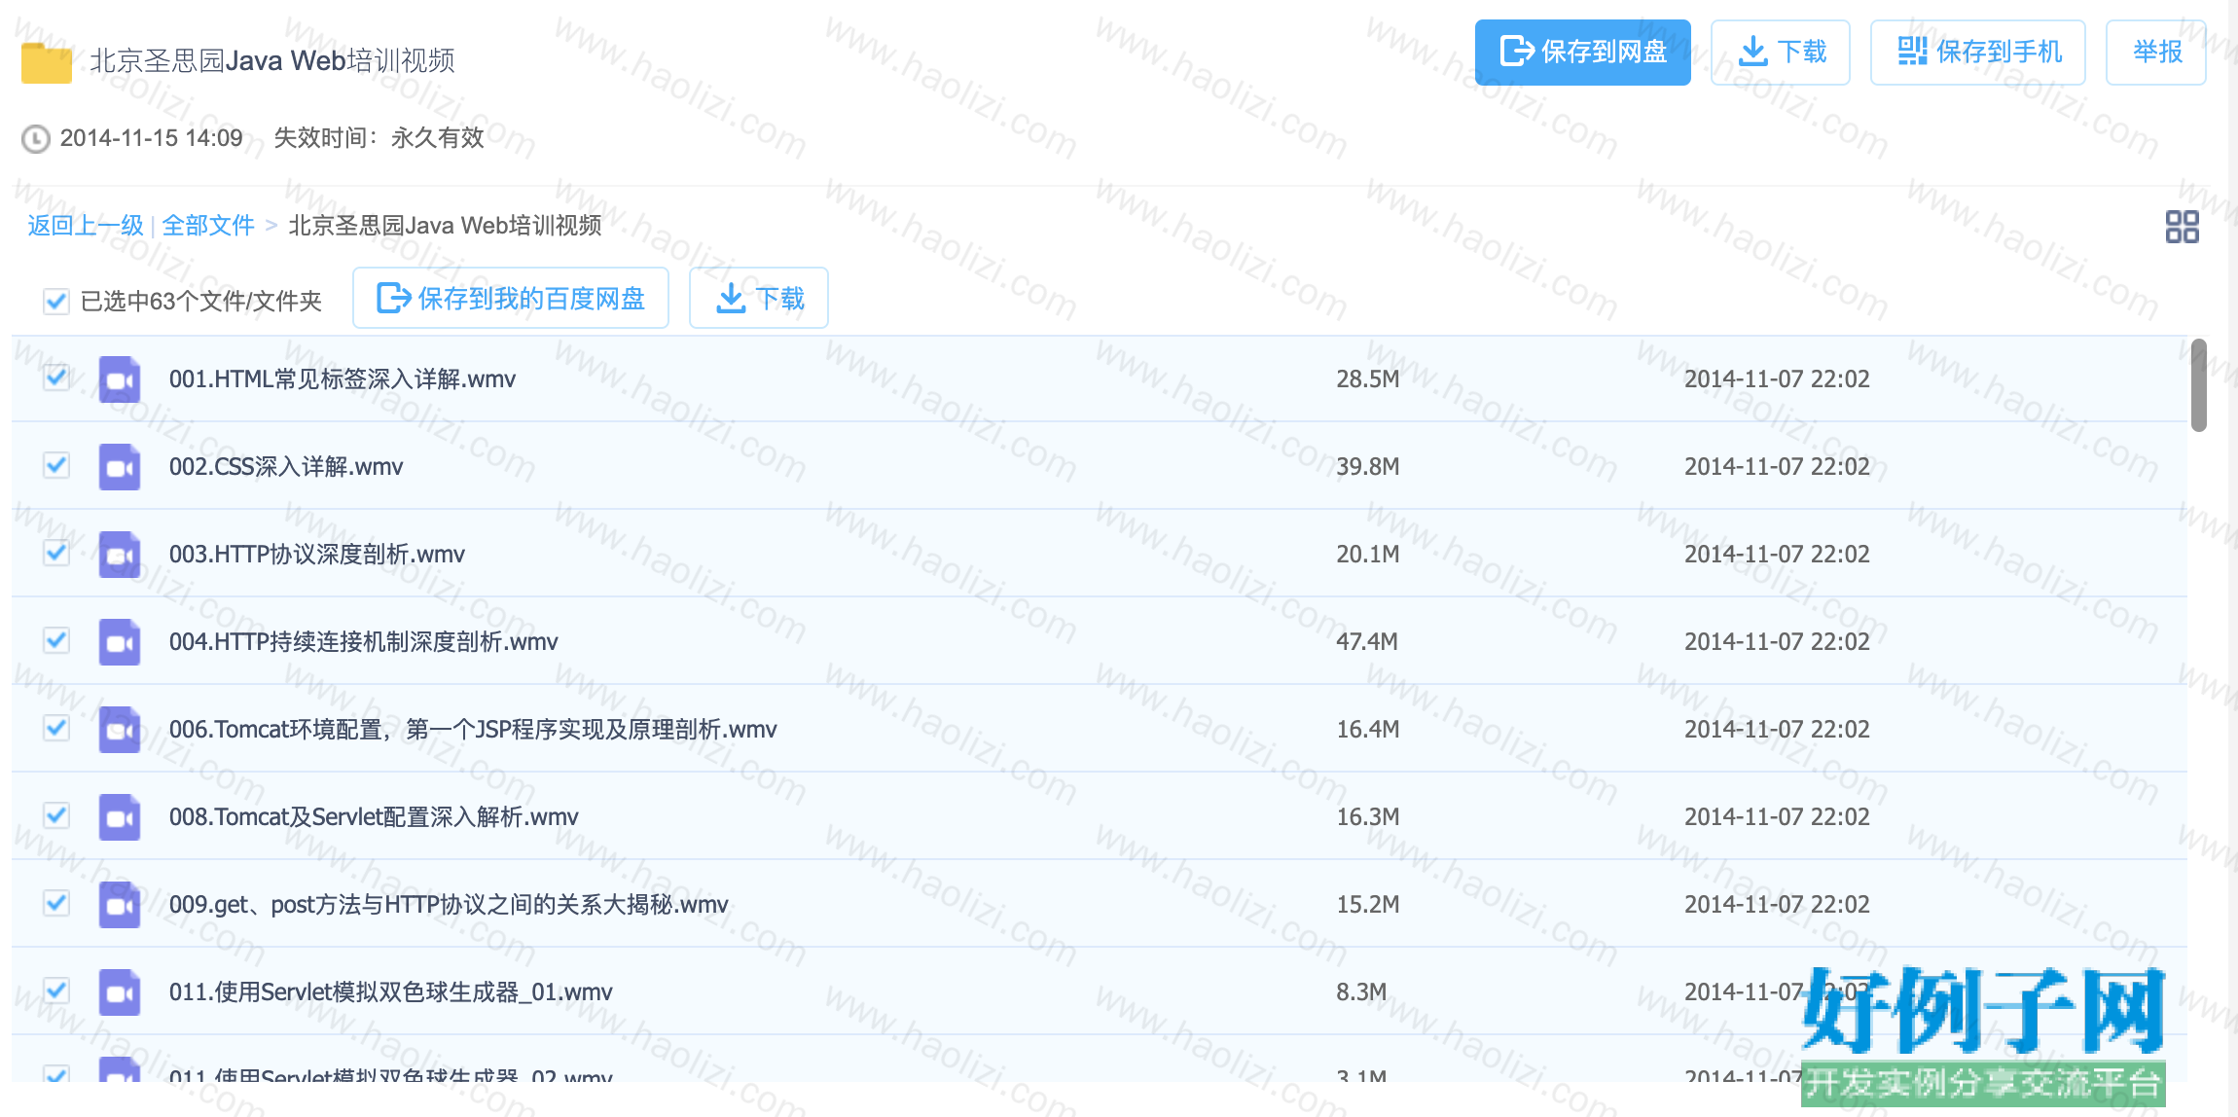Click the 15.2M file size cell
The width and height of the screenshot is (2238, 1117).
pos(1368,905)
